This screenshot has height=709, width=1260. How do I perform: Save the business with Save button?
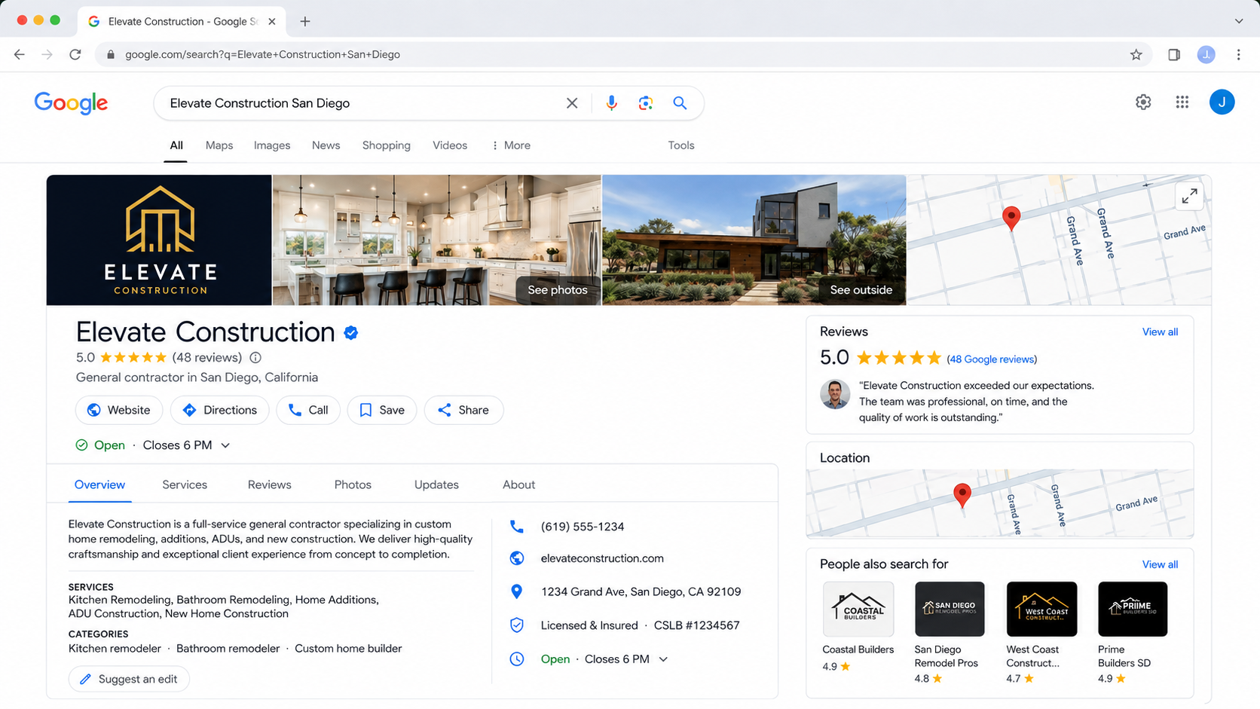tap(382, 410)
